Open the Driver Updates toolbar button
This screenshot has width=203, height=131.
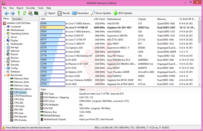click(101, 13)
